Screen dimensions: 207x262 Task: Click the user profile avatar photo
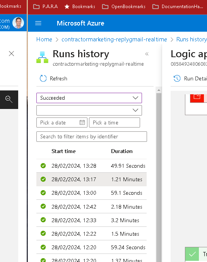click(18, 23)
